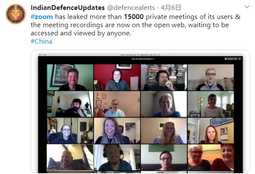Click the green maximize dot of Zoom window
Screen dimensions: 255x174
point(45,55)
